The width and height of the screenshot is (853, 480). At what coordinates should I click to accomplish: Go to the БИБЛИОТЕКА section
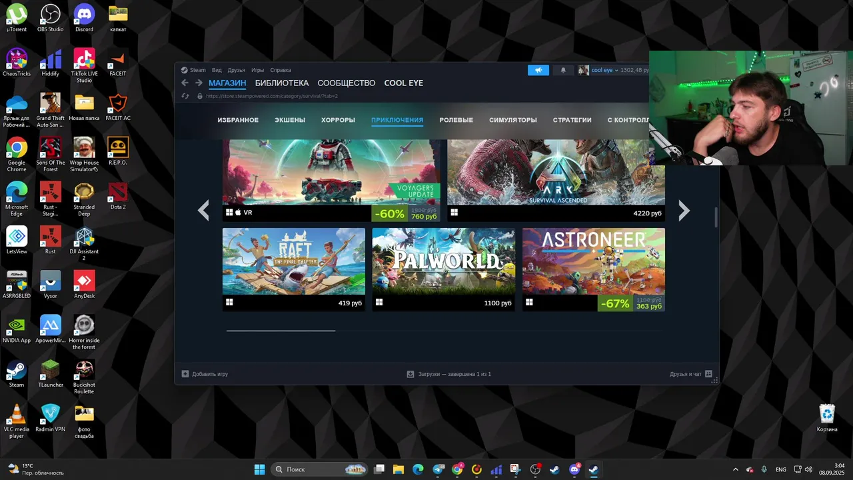282,83
